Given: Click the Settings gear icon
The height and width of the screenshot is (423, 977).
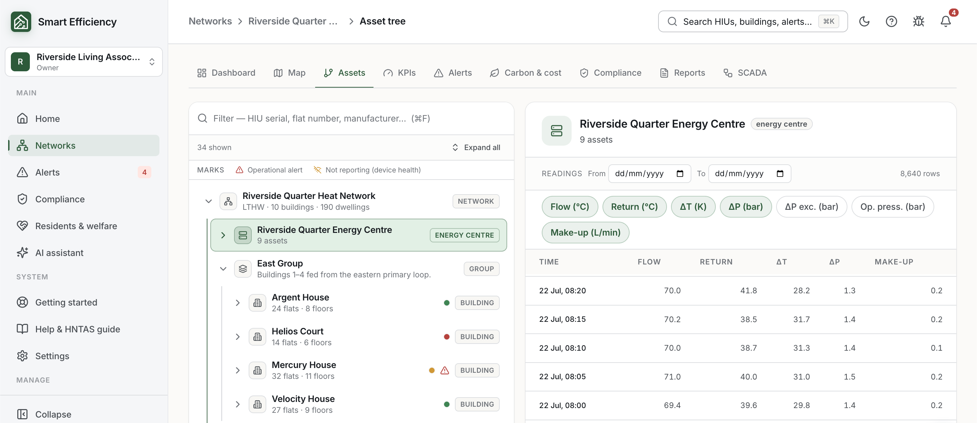Looking at the screenshot, I should point(22,356).
